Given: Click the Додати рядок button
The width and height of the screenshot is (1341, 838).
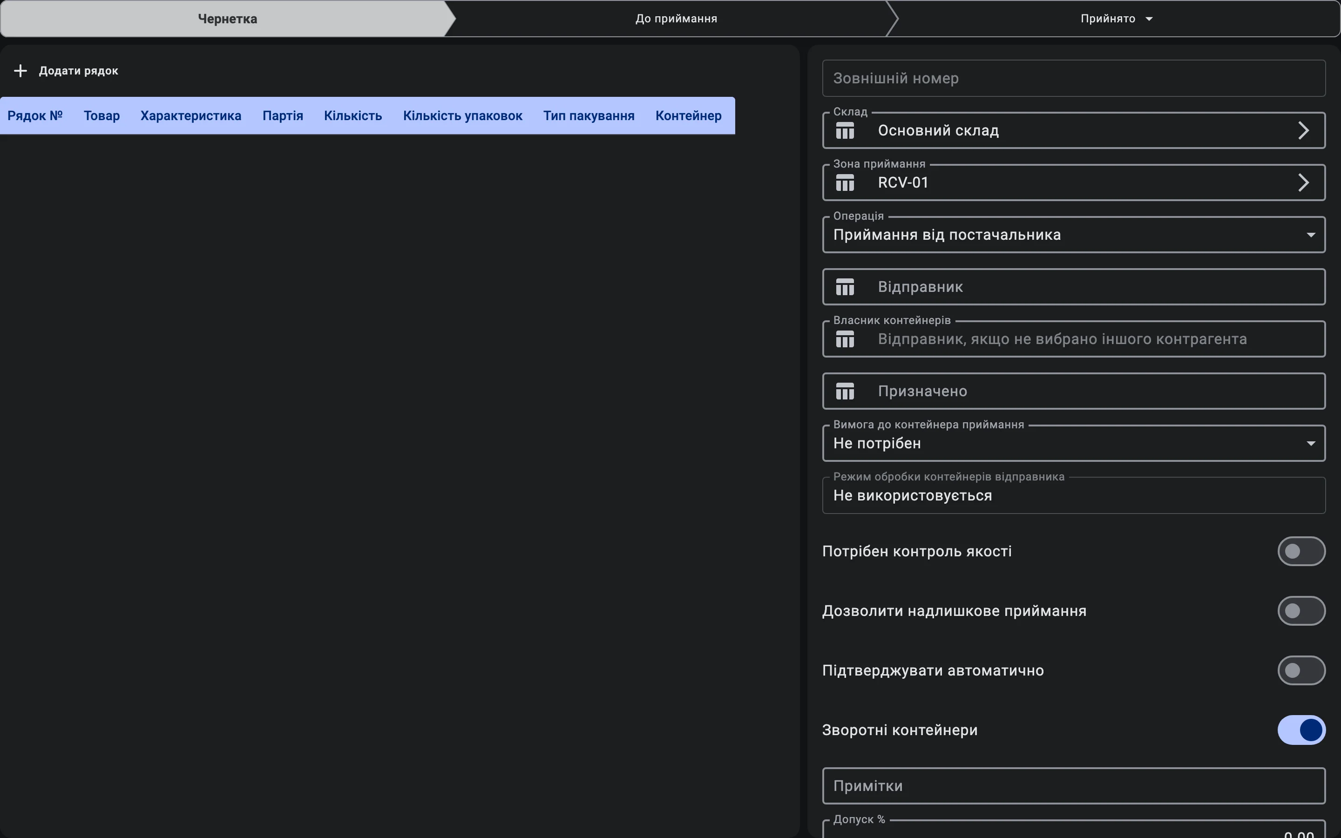Looking at the screenshot, I should [66, 71].
